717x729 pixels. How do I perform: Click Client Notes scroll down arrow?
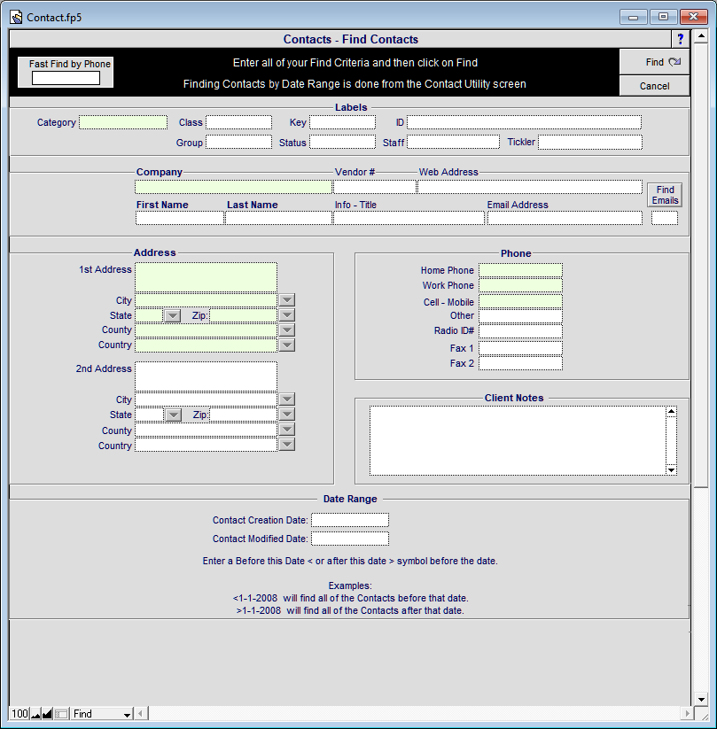671,470
